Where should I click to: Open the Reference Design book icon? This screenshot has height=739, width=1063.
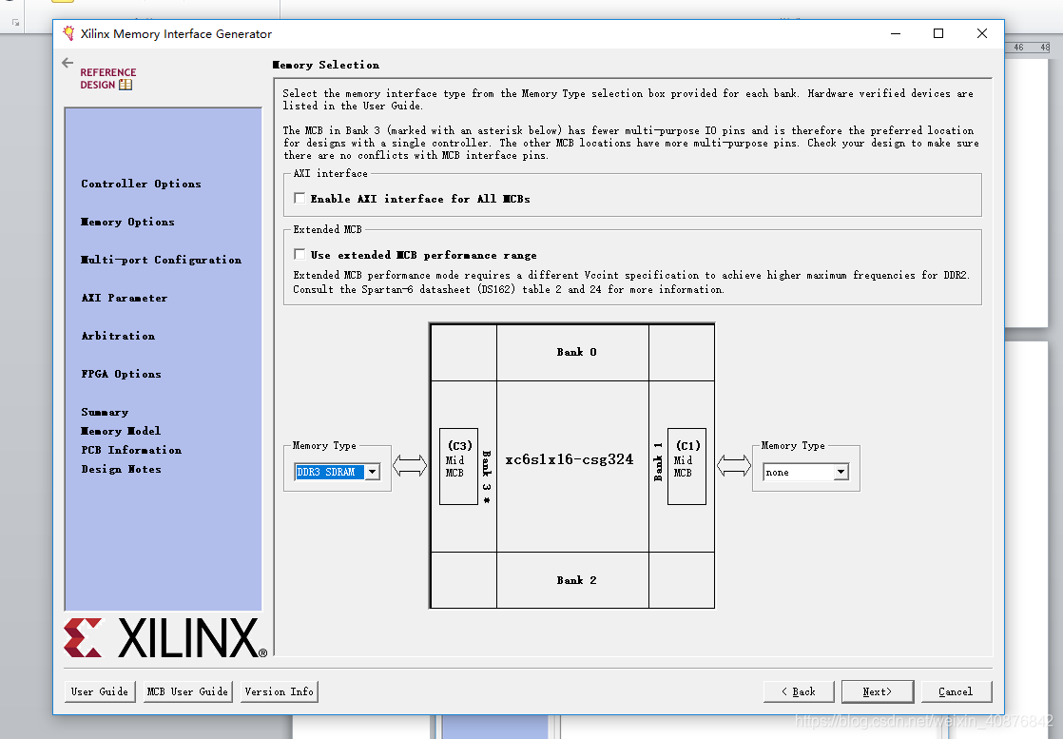click(x=126, y=85)
